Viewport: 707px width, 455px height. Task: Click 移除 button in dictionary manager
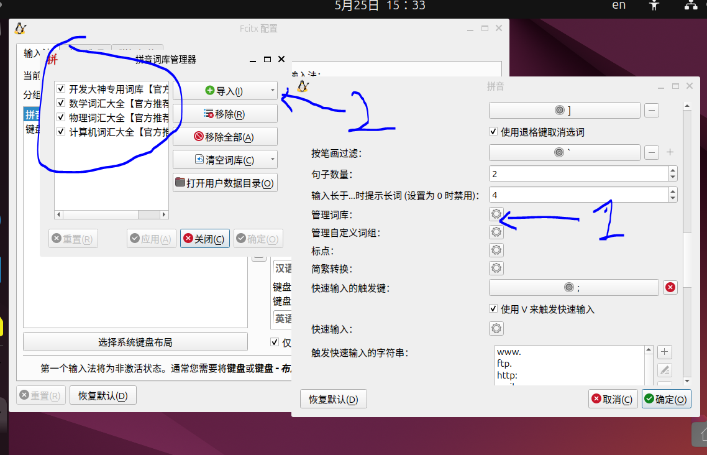tap(225, 114)
